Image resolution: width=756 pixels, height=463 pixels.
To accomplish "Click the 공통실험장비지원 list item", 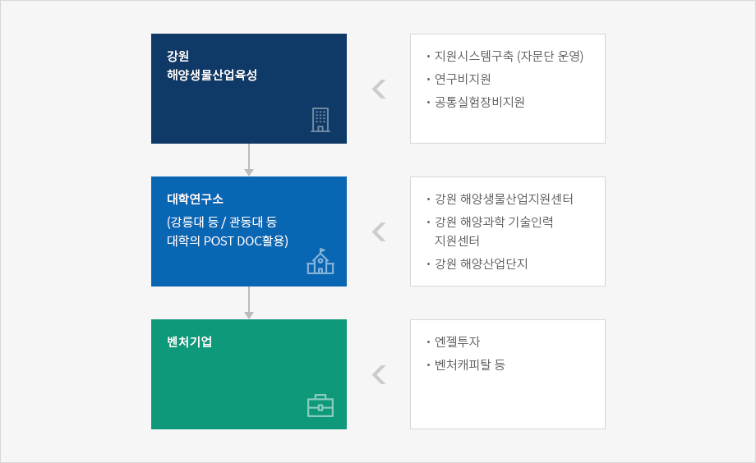I will (476, 102).
